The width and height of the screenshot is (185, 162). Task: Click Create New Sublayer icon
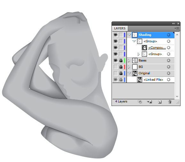pos(150,102)
